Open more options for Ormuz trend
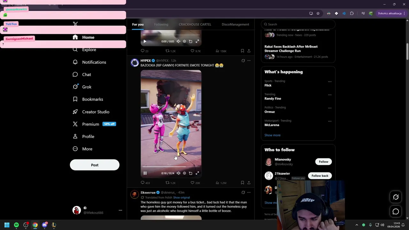The height and width of the screenshot is (230, 409). point(330,108)
